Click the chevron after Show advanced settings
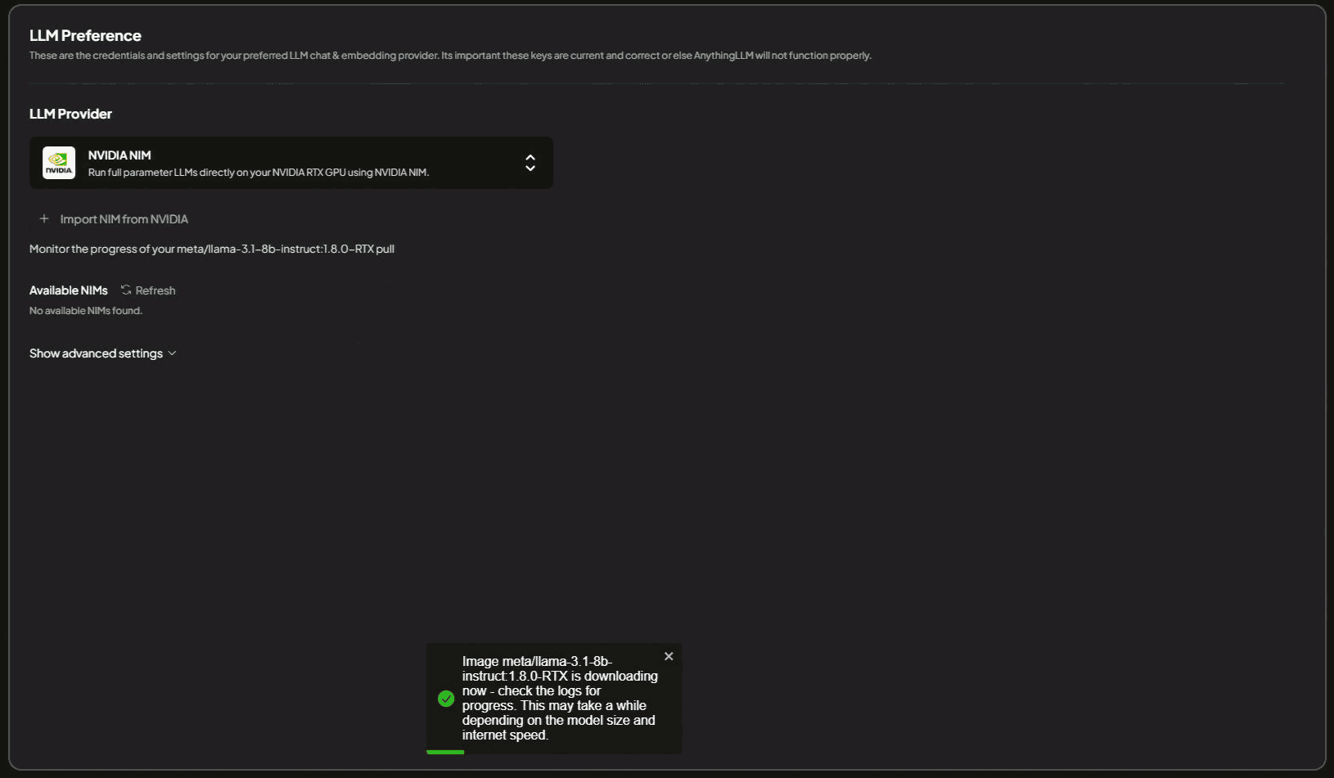The width and height of the screenshot is (1334, 778). 172,353
